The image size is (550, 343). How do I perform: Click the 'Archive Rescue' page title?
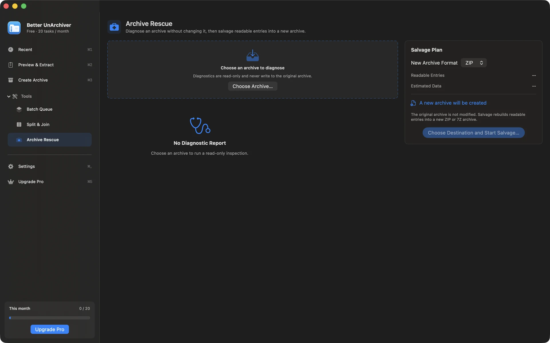[x=149, y=24]
